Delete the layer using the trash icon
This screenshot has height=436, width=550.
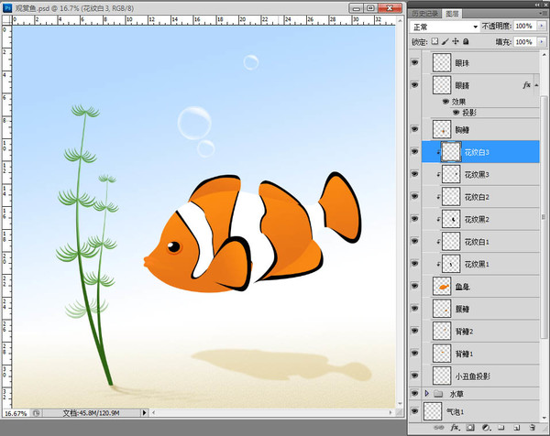(x=532, y=428)
